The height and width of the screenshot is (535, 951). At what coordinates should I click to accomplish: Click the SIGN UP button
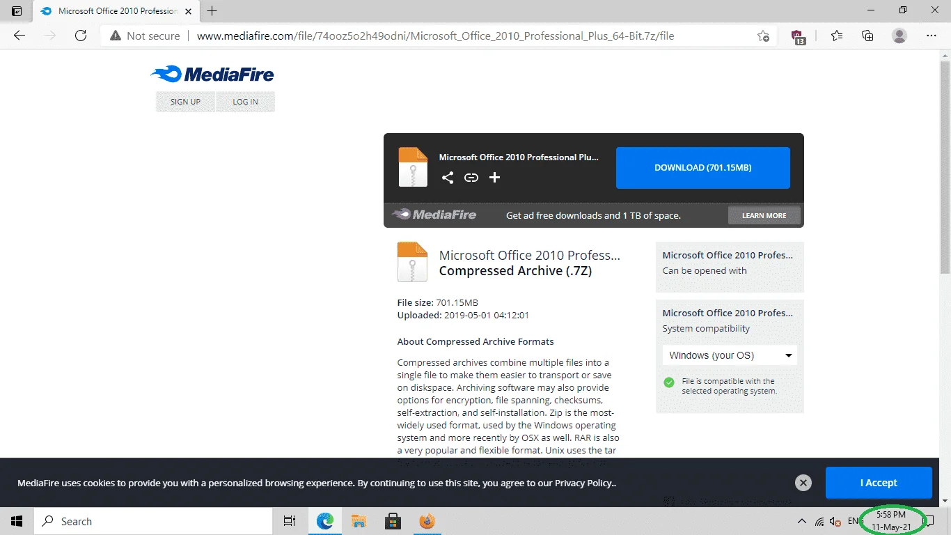point(185,102)
